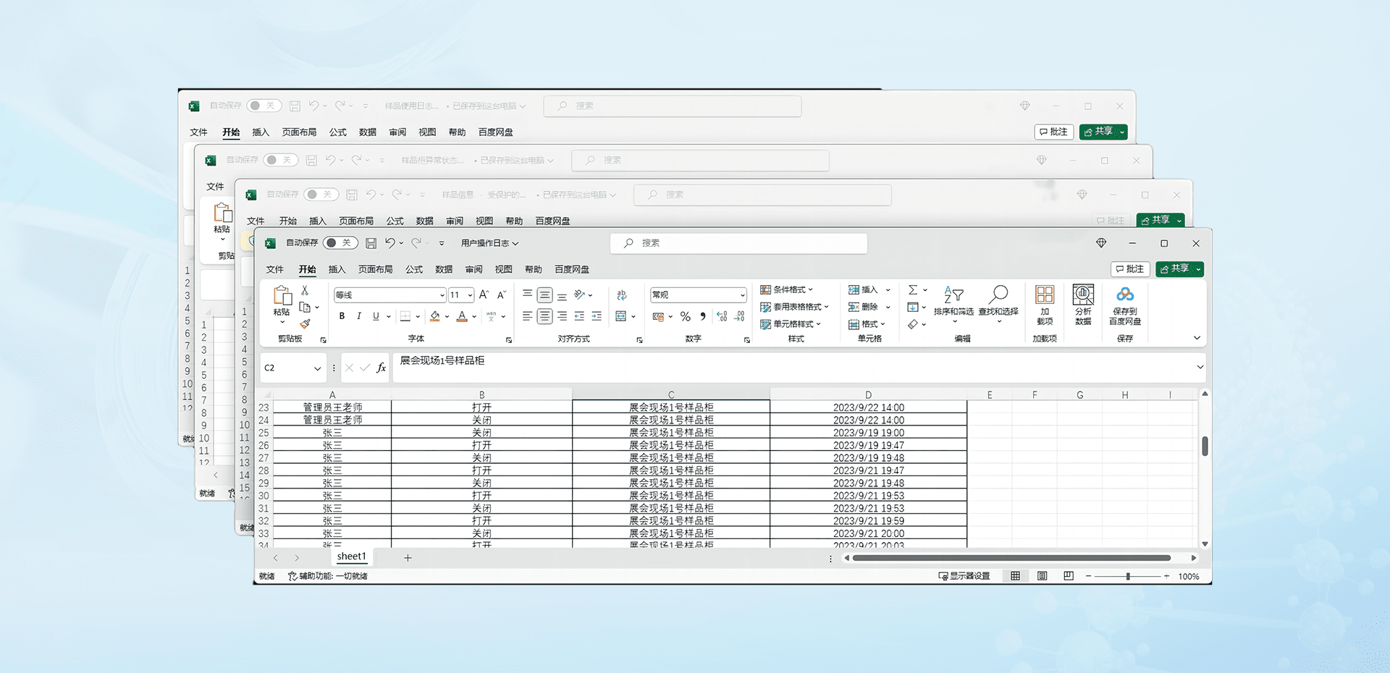The width and height of the screenshot is (1390, 673).
Task: Click the add new sheet plus button
Action: (408, 558)
